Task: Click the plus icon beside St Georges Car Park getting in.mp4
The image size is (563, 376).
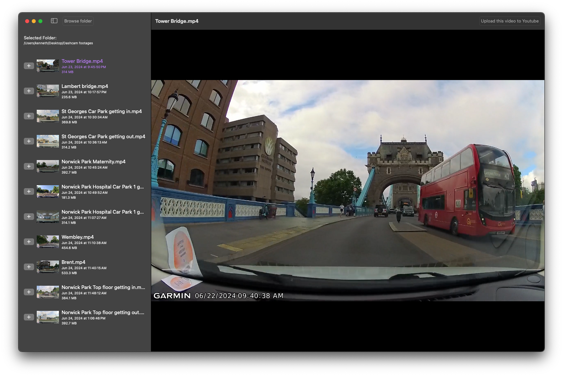Action: [x=29, y=116]
